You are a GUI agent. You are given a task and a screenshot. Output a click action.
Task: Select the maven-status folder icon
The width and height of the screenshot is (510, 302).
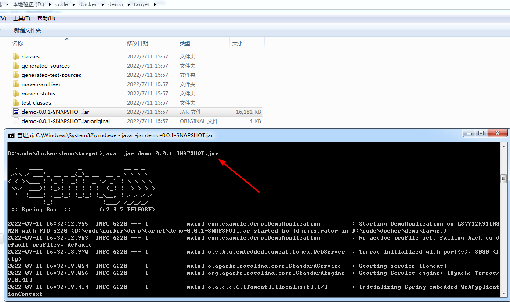pos(16,93)
